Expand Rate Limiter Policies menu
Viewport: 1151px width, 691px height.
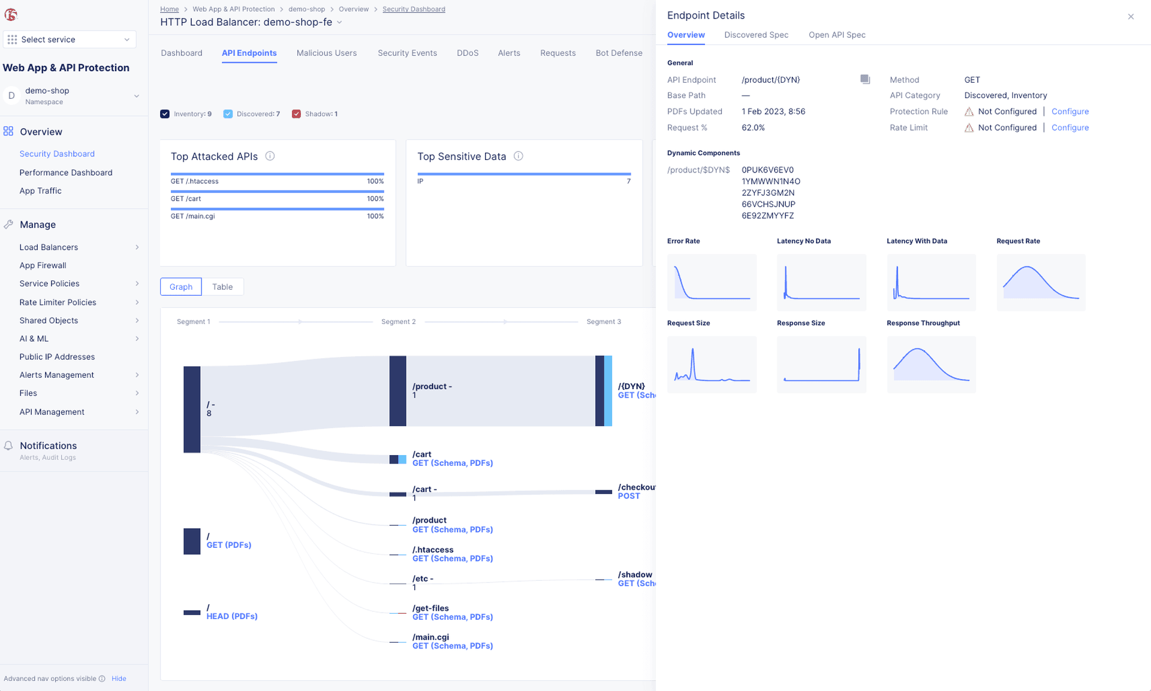(137, 302)
